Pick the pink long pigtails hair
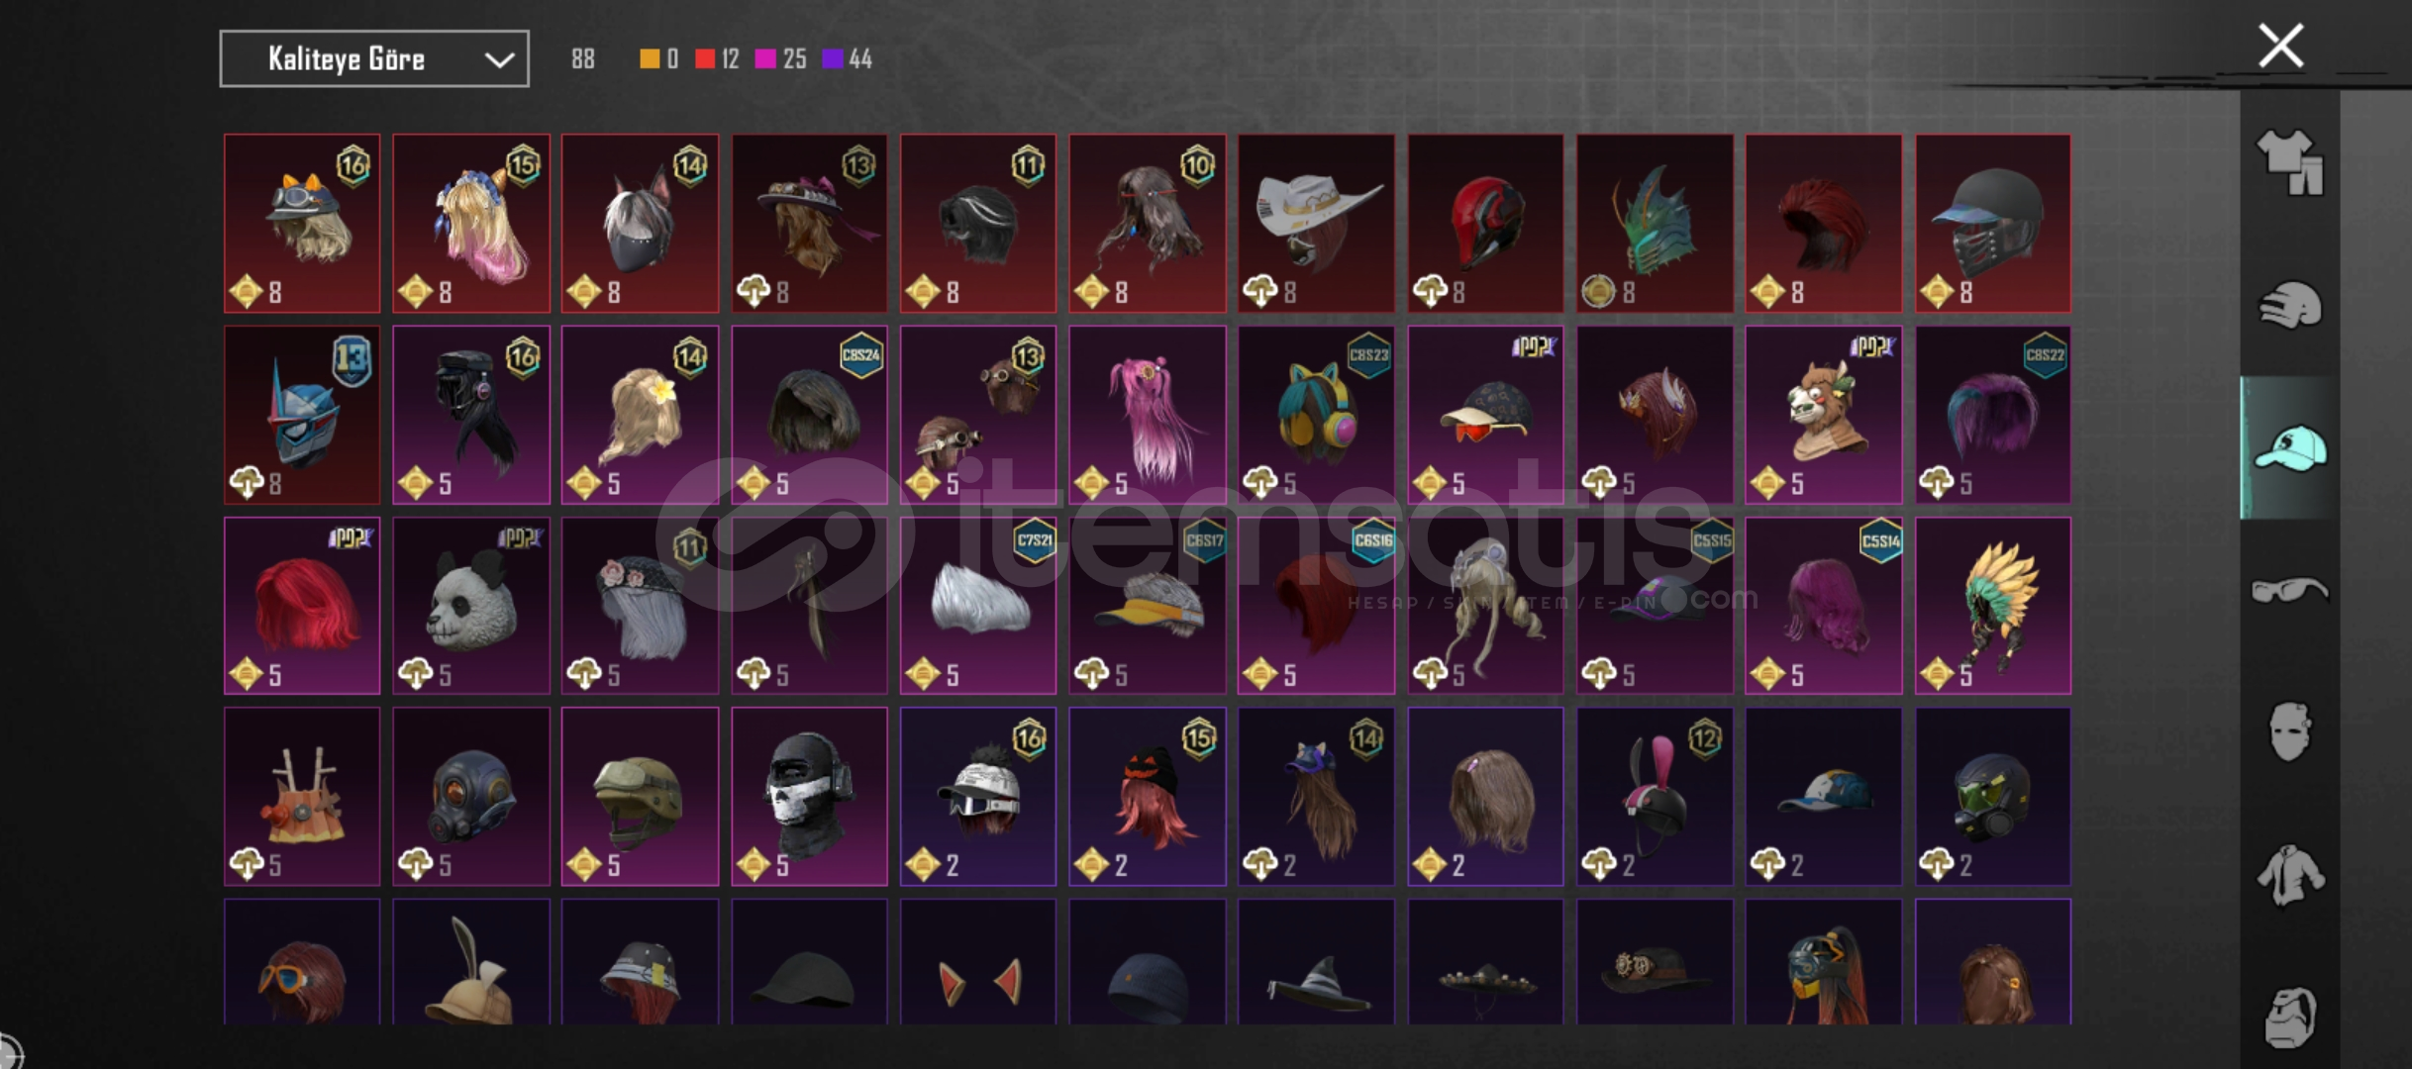This screenshot has height=1069, width=2412. [x=1148, y=415]
